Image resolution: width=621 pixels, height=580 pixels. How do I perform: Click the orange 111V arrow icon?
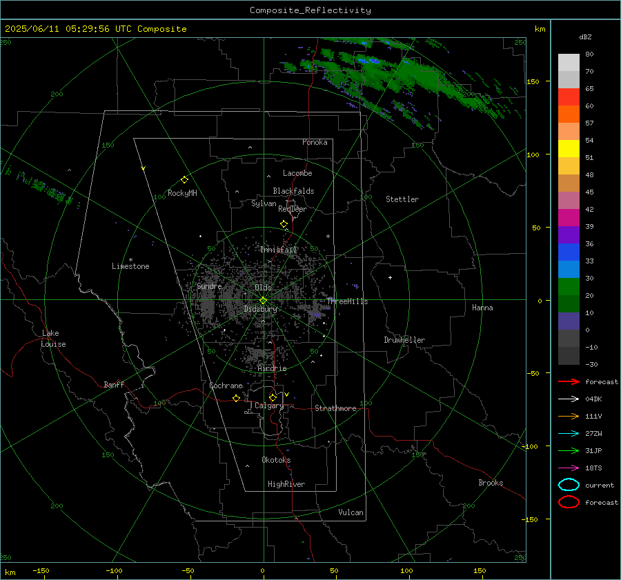click(569, 416)
